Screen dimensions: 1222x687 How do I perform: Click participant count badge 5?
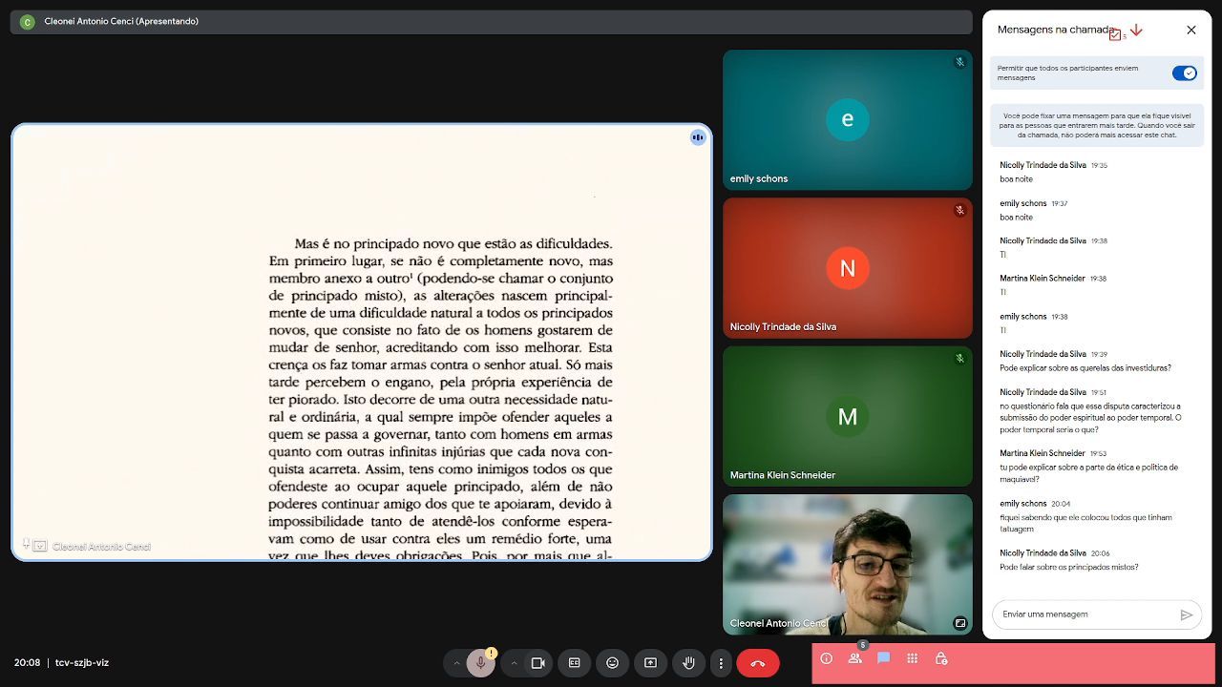(x=863, y=646)
